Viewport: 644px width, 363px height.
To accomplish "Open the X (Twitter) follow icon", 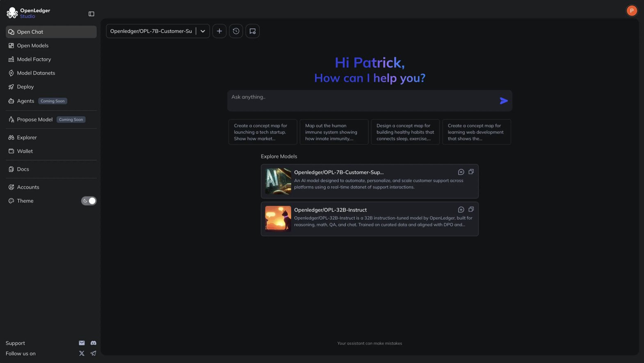I will [82, 354].
